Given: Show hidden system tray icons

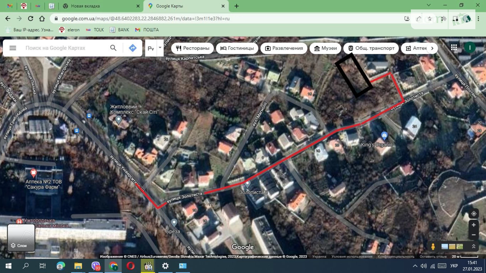Looking at the screenshot, I should tap(415, 266).
